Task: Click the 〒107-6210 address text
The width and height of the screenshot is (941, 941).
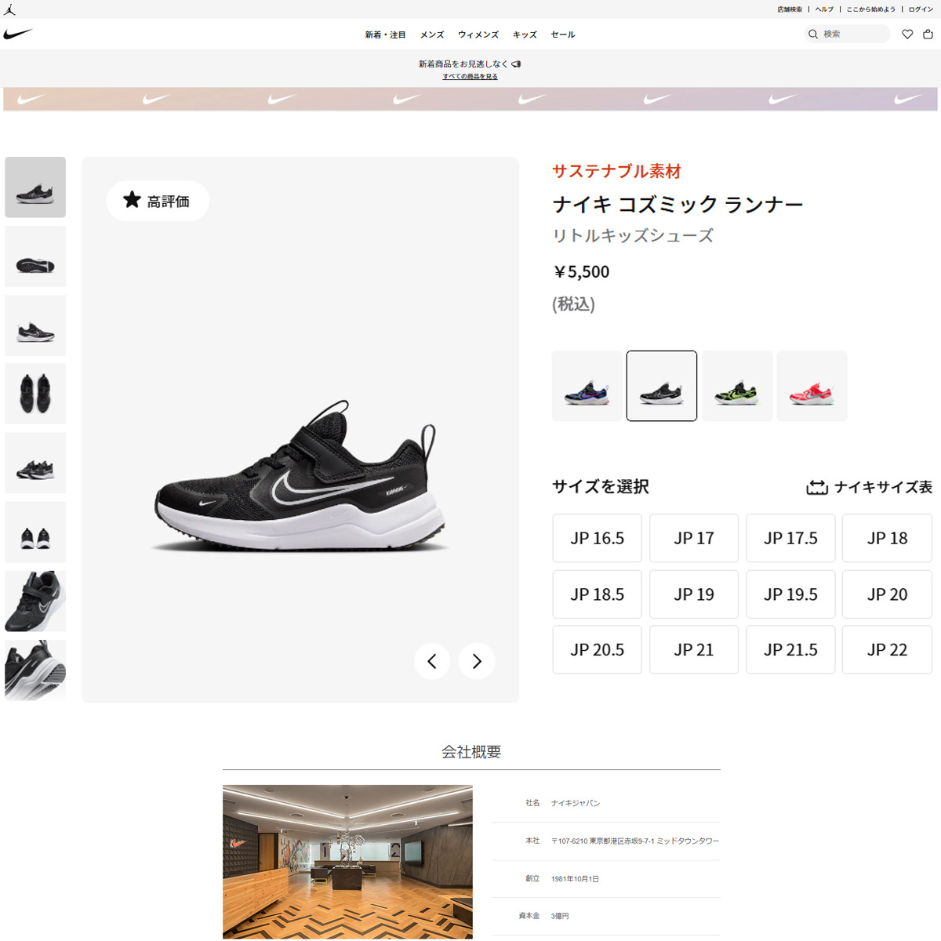Action: point(635,841)
